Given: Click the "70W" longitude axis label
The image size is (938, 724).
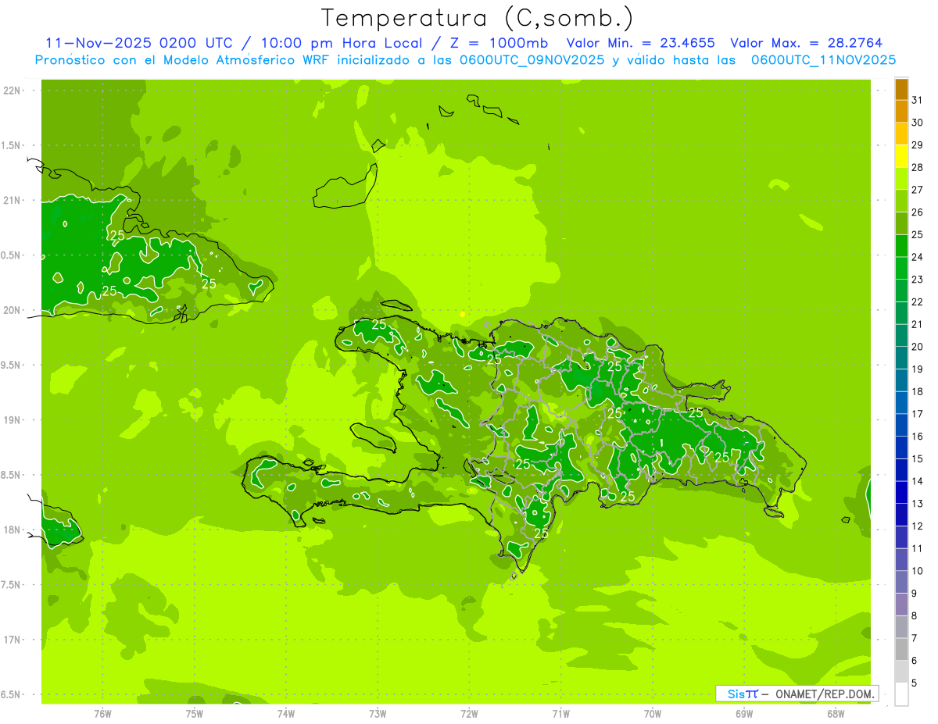Looking at the screenshot, I should point(653,713).
